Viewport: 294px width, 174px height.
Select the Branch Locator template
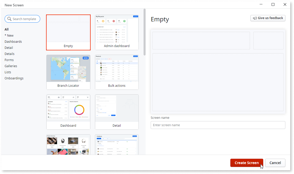tap(68, 72)
